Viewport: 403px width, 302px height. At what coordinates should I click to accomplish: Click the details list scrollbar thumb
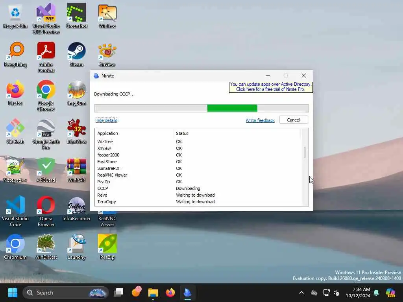305,152
